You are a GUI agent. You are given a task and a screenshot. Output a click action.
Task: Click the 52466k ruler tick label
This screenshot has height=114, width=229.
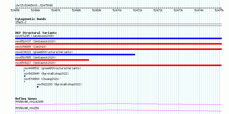[36, 11]
